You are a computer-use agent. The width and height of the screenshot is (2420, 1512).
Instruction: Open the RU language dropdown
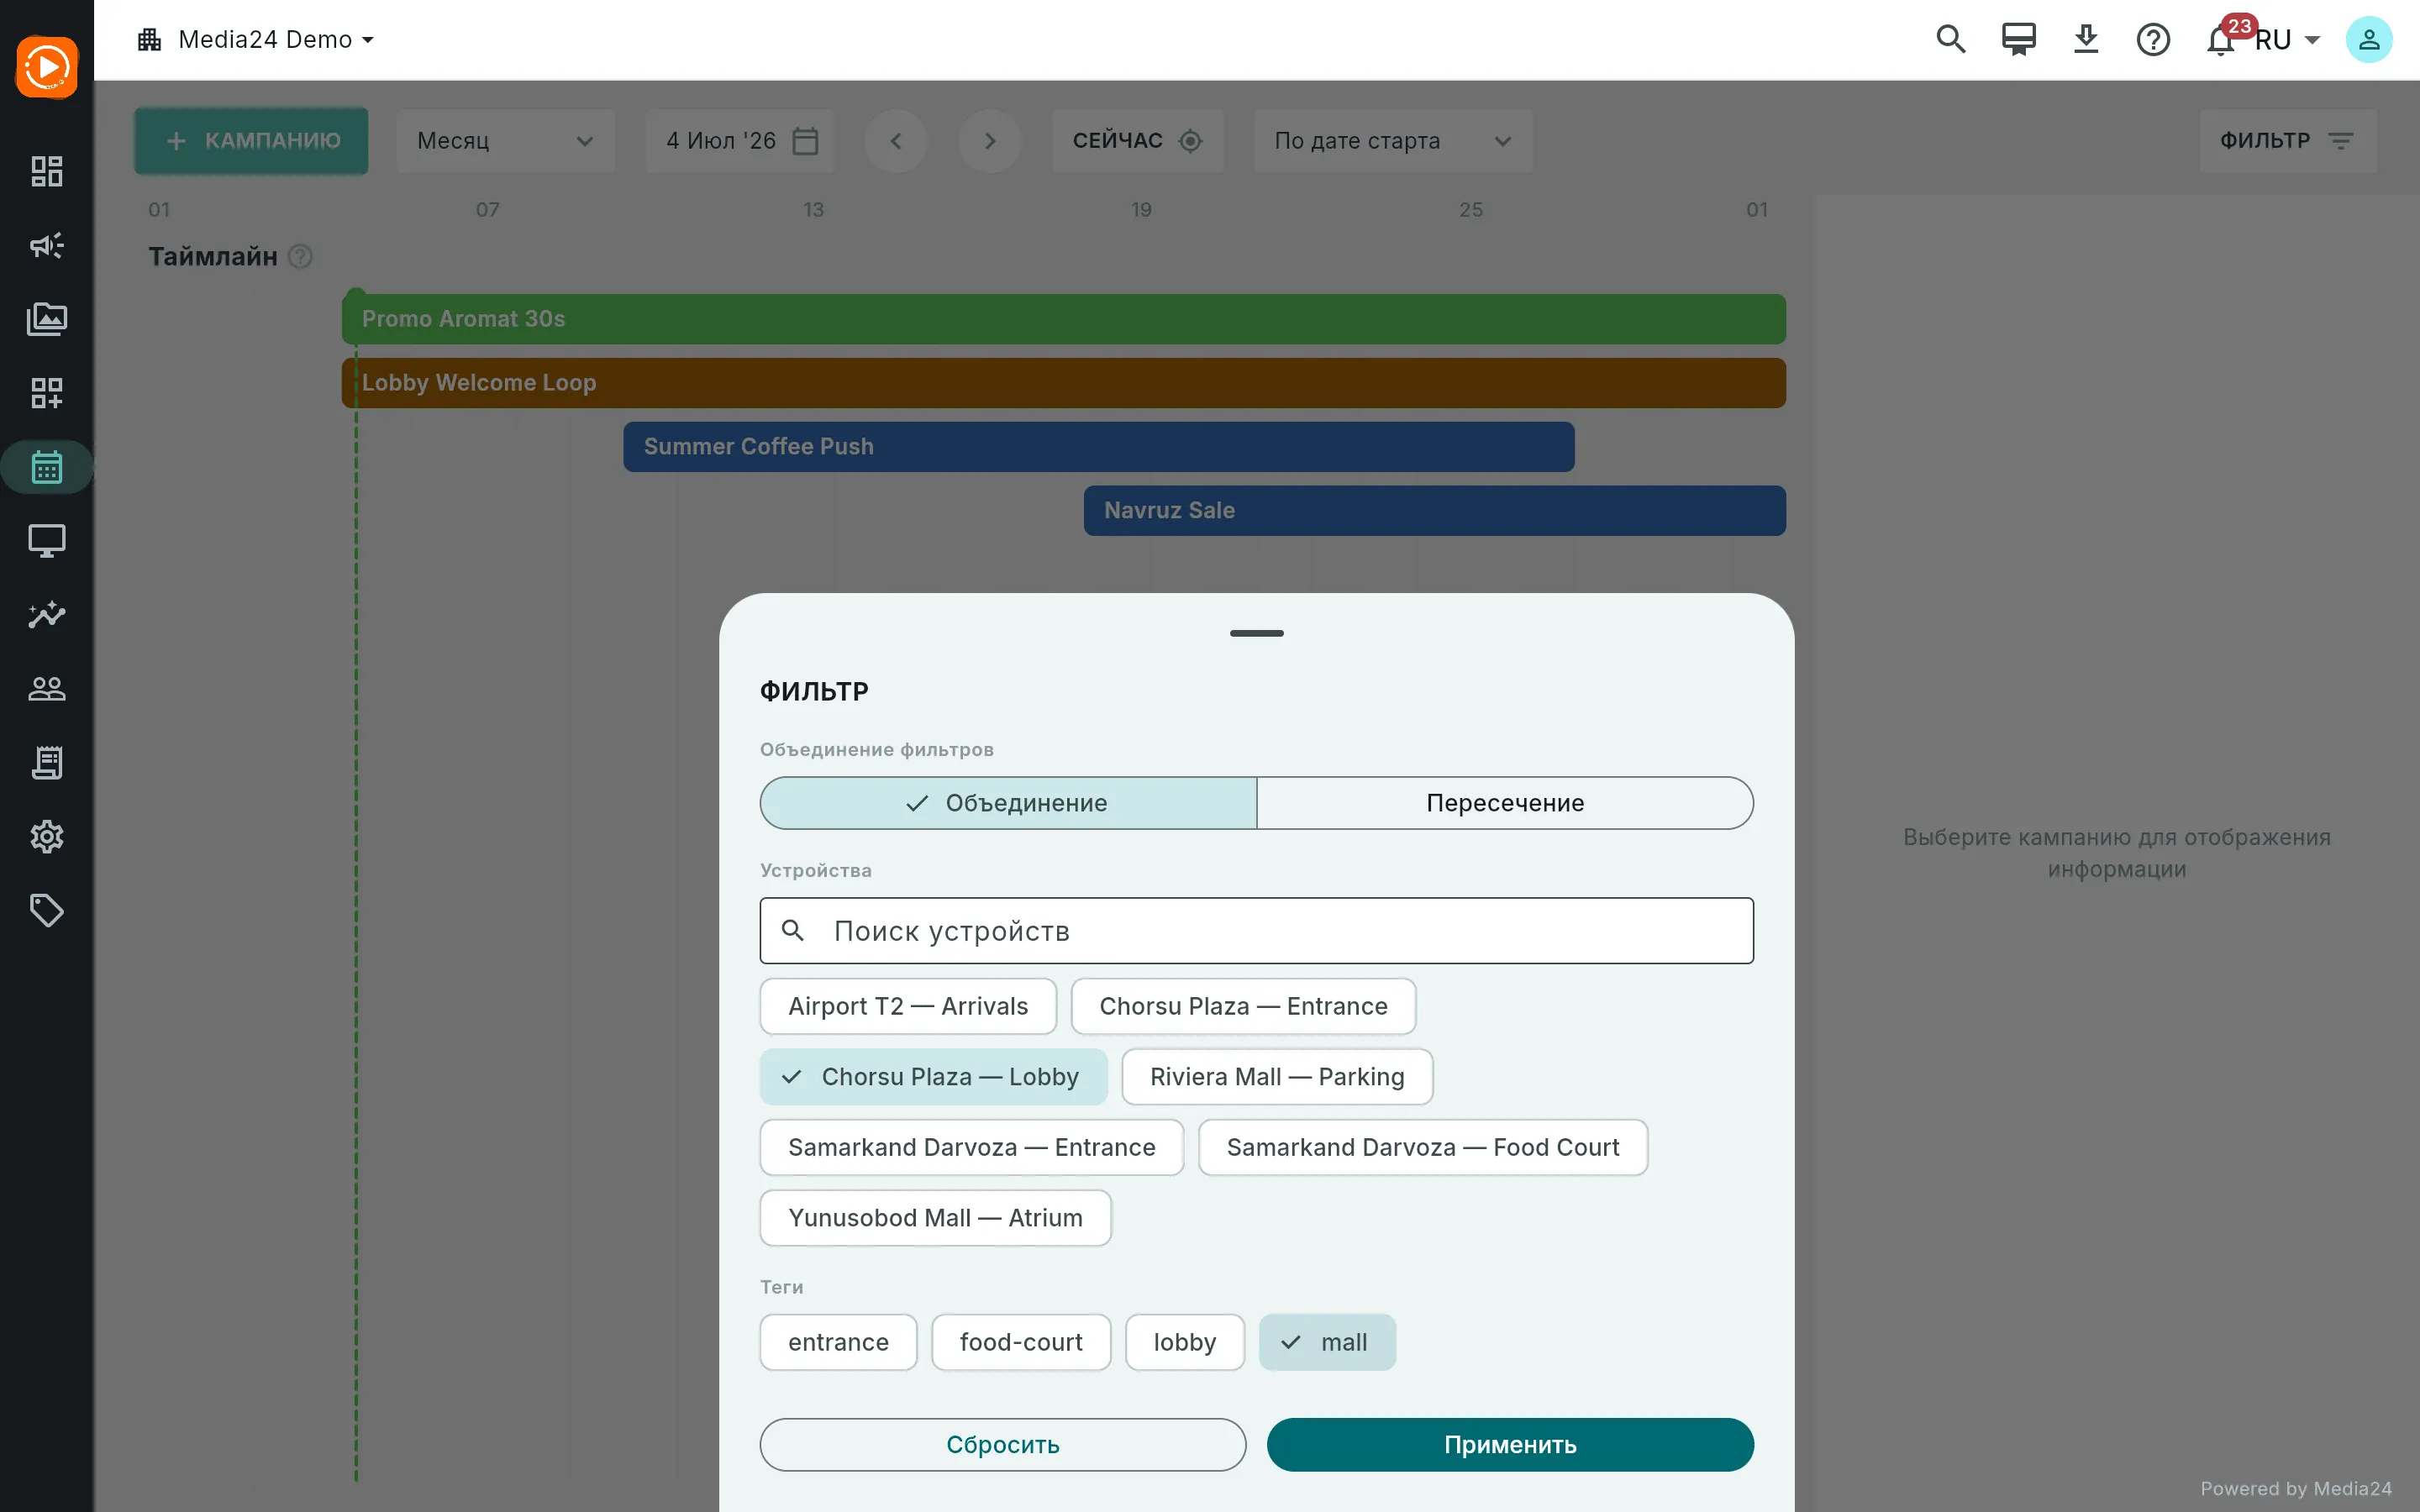[x=2287, y=40]
